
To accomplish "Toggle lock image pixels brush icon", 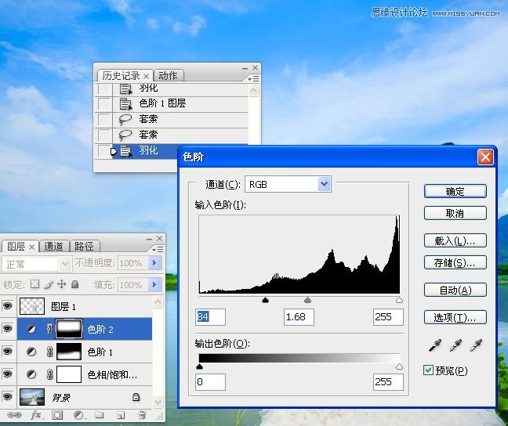I will click(49, 284).
